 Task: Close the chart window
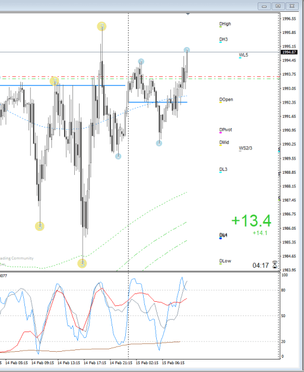pyautogui.click(x=292, y=6)
